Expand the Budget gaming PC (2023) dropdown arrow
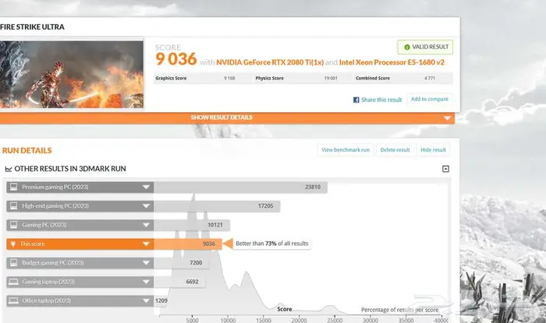The image size is (546, 323). 146,263
